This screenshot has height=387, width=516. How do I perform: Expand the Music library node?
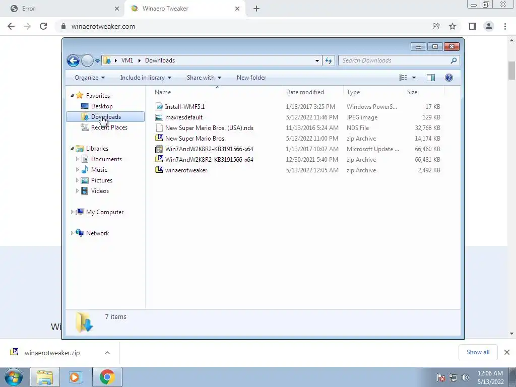click(77, 169)
